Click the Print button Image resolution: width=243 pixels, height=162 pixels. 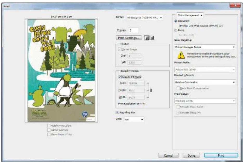(x=221, y=155)
